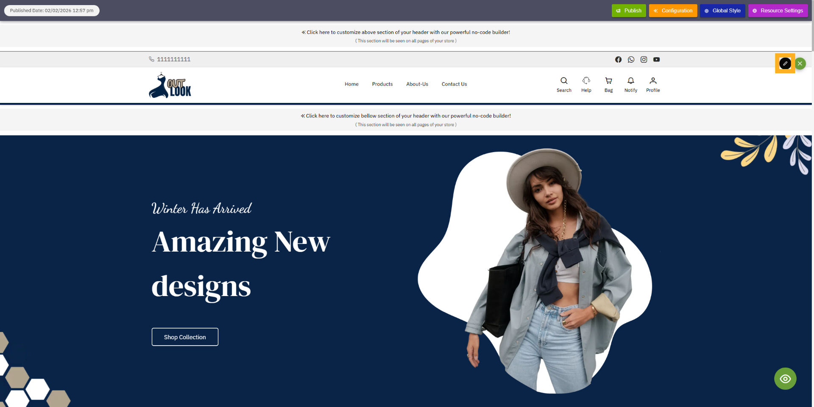Viewport: 814px width, 407px height.
Task: Open the shopping Bag icon
Action: click(608, 80)
